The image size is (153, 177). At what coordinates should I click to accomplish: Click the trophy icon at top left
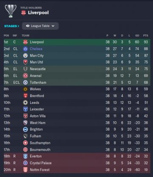click(x=11, y=11)
